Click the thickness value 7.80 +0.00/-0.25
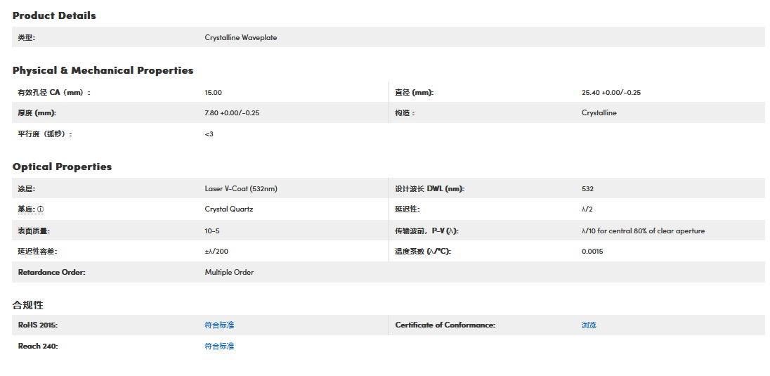Image resolution: width=770 pixels, height=376 pixels. pyautogui.click(x=232, y=113)
